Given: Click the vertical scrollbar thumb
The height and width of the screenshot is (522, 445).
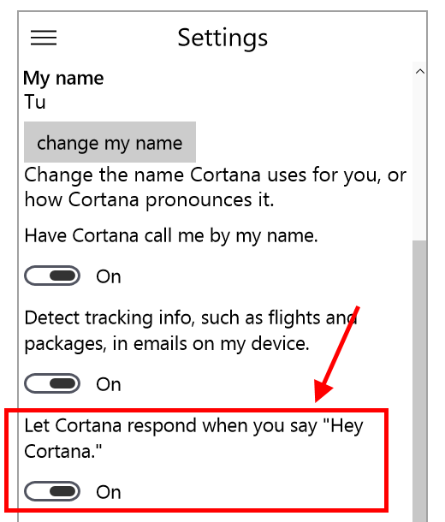Looking at the screenshot, I should (419, 381).
